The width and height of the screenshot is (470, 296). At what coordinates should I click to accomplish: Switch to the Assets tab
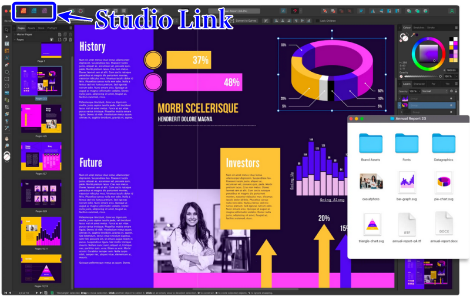click(31, 28)
